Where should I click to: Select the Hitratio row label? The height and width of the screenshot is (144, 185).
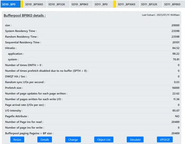tap(11, 48)
